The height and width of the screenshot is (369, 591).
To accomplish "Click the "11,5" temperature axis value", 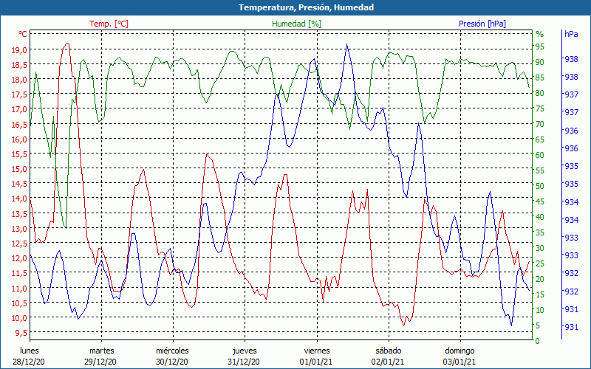I will pos(21,273).
